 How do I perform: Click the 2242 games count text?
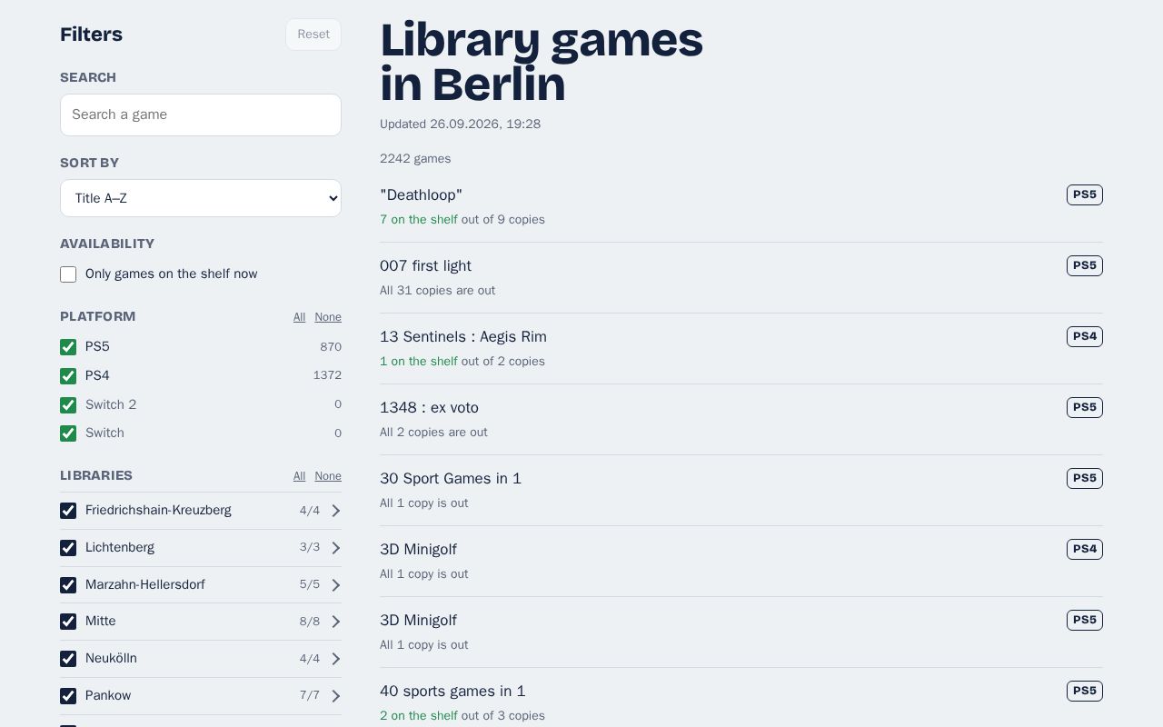(415, 159)
